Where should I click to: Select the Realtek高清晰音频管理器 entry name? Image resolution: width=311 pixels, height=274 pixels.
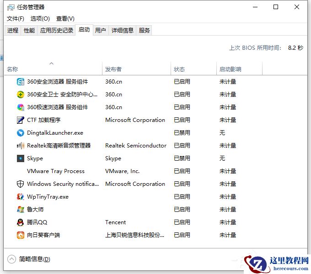(x=59, y=146)
